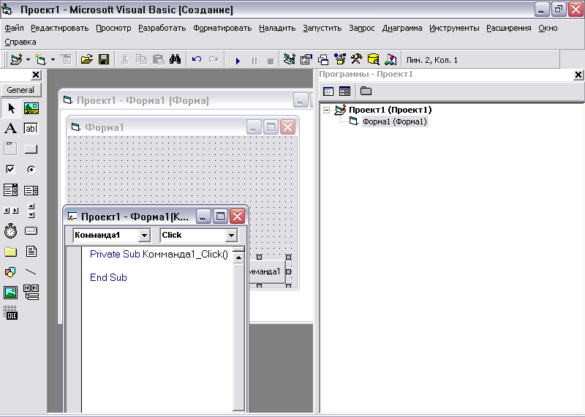585x417 pixels.
Task: Select the vertical scrollbar control tool
Action: [x=31, y=211]
